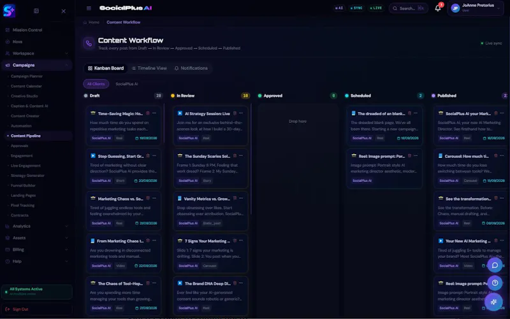Screen dimensions: 510x319
Task: Switch to the Notifications tab
Action: click(191, 68)
